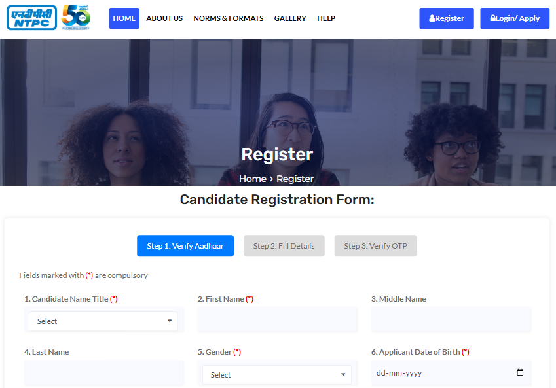The height and width of the screenshot is (388, 556).
Task: Click the Step 1: Verify Aadhaar button
Action: pos(185,245)
